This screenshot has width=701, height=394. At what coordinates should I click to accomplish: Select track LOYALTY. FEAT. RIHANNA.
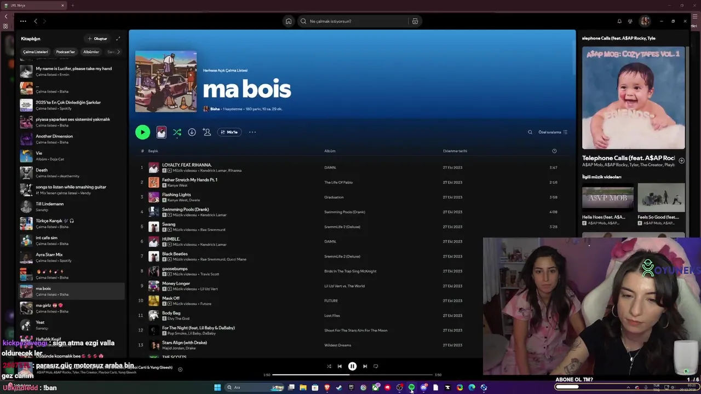point(187,165)
